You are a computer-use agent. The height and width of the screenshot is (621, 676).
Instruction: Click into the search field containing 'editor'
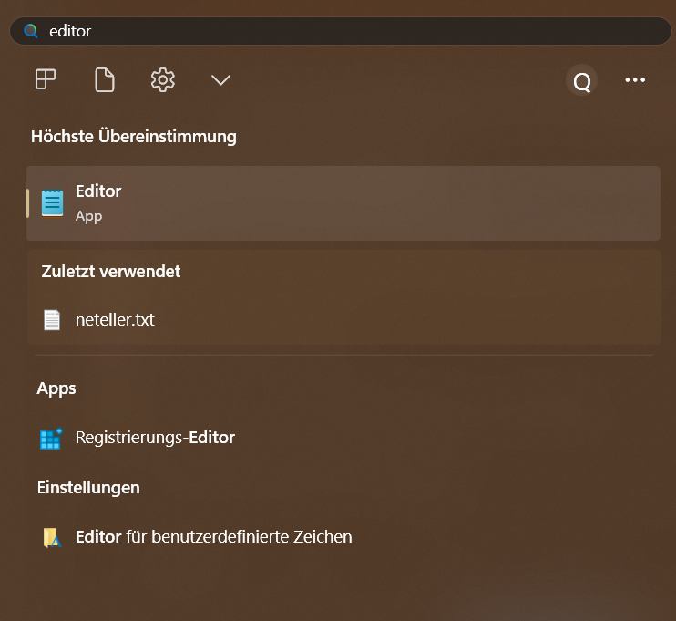pyautogui.click(x=341, y=31)
